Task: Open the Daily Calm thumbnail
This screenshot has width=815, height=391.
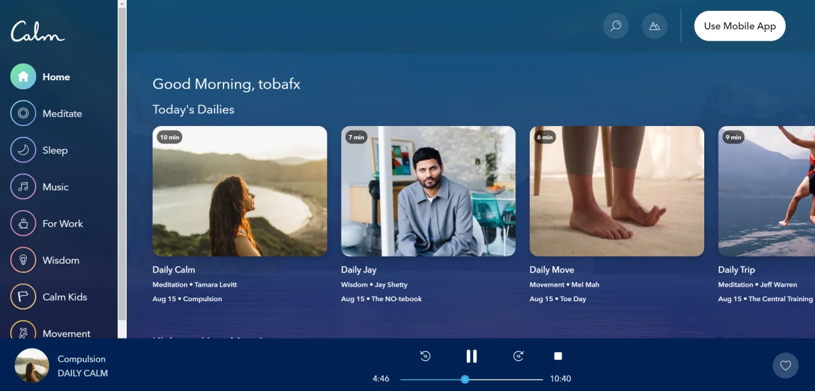Action: [240, 191]
